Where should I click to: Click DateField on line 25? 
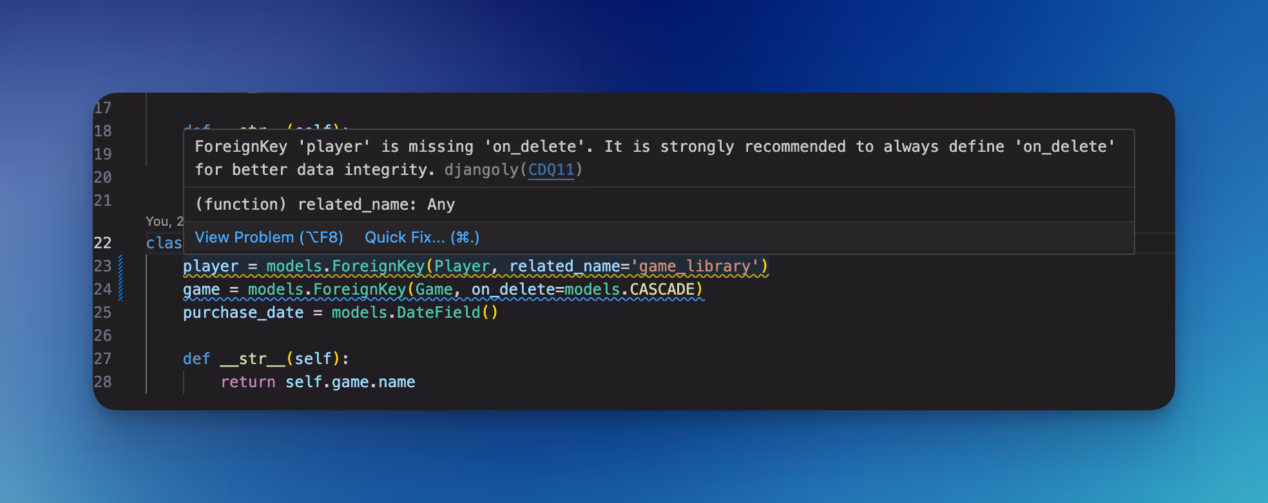(438, 313)
